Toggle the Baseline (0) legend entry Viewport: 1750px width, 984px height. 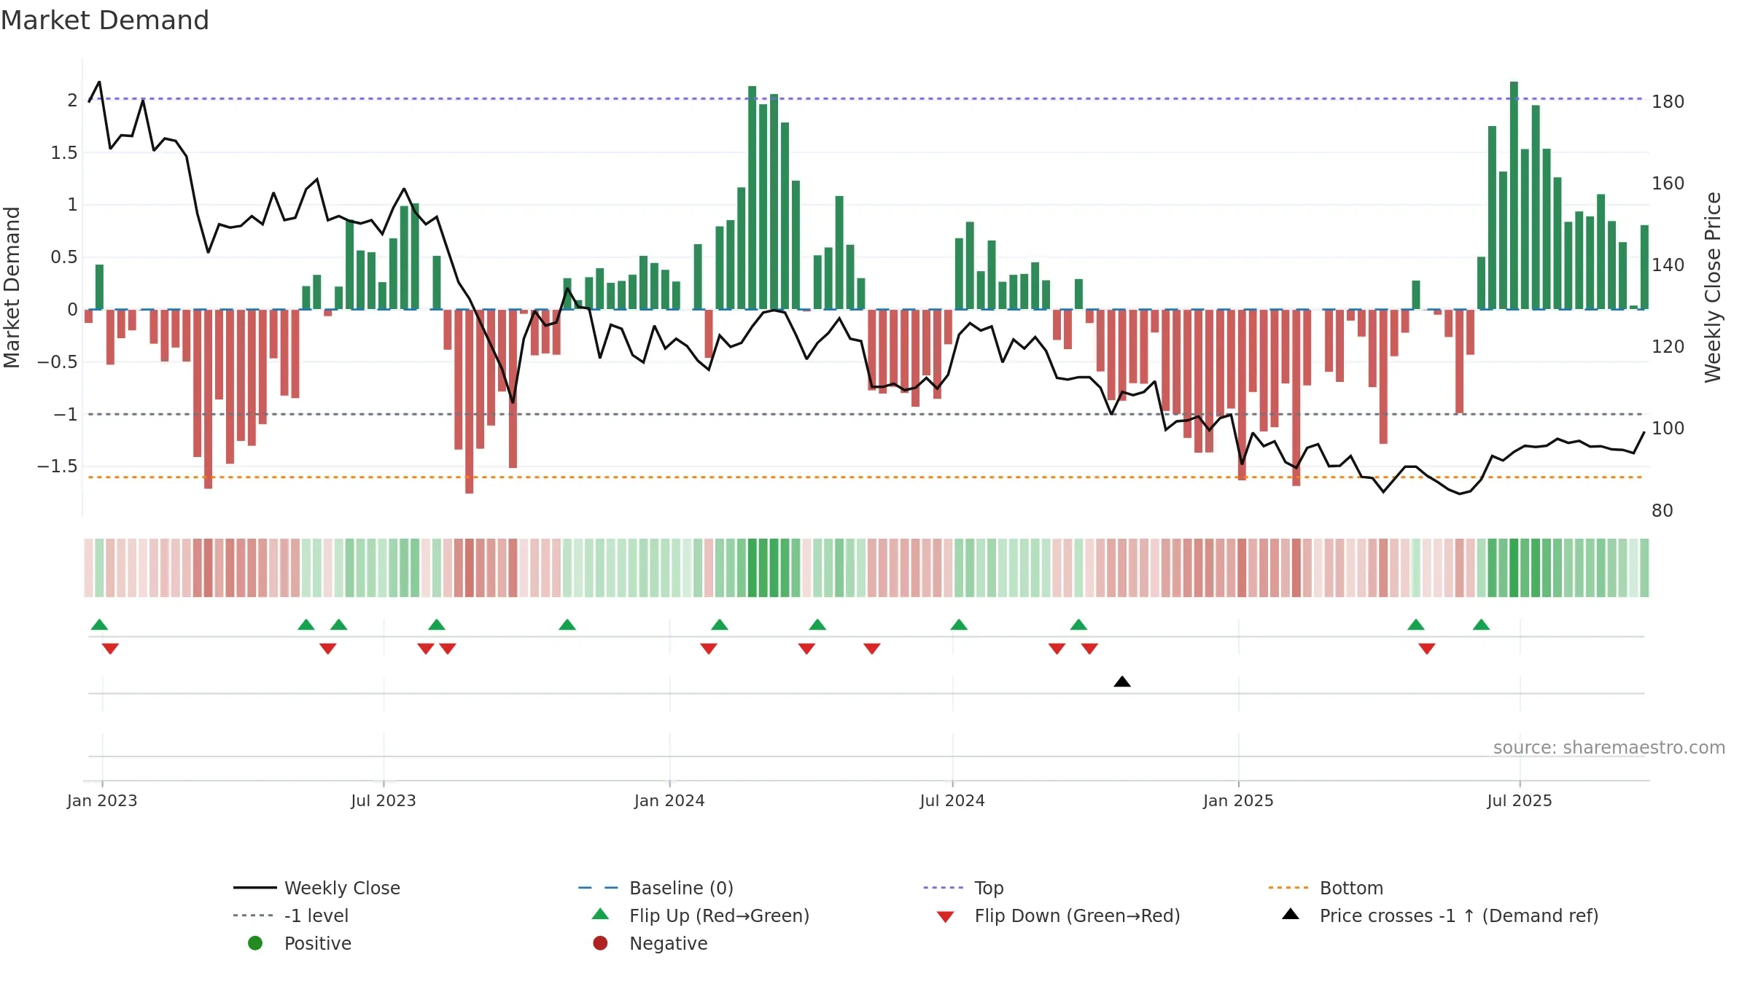(656, 888)
